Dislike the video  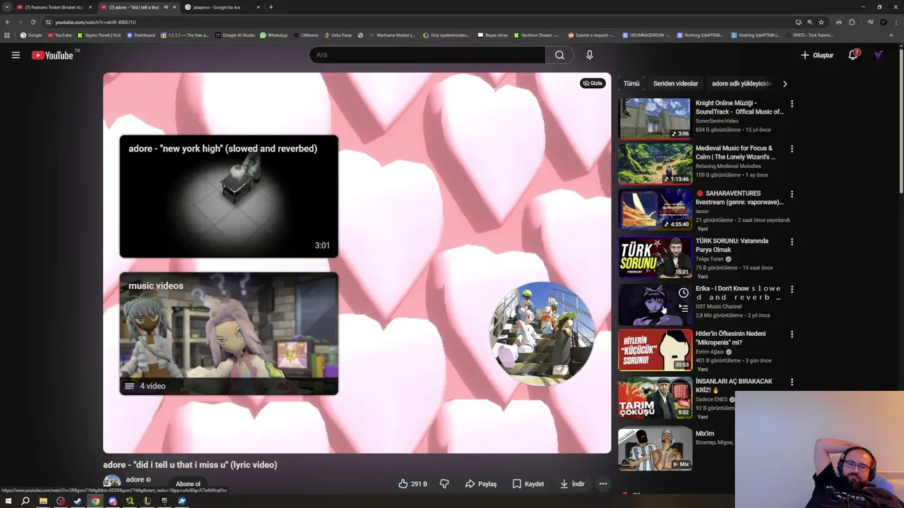click(x=444, y=484)
